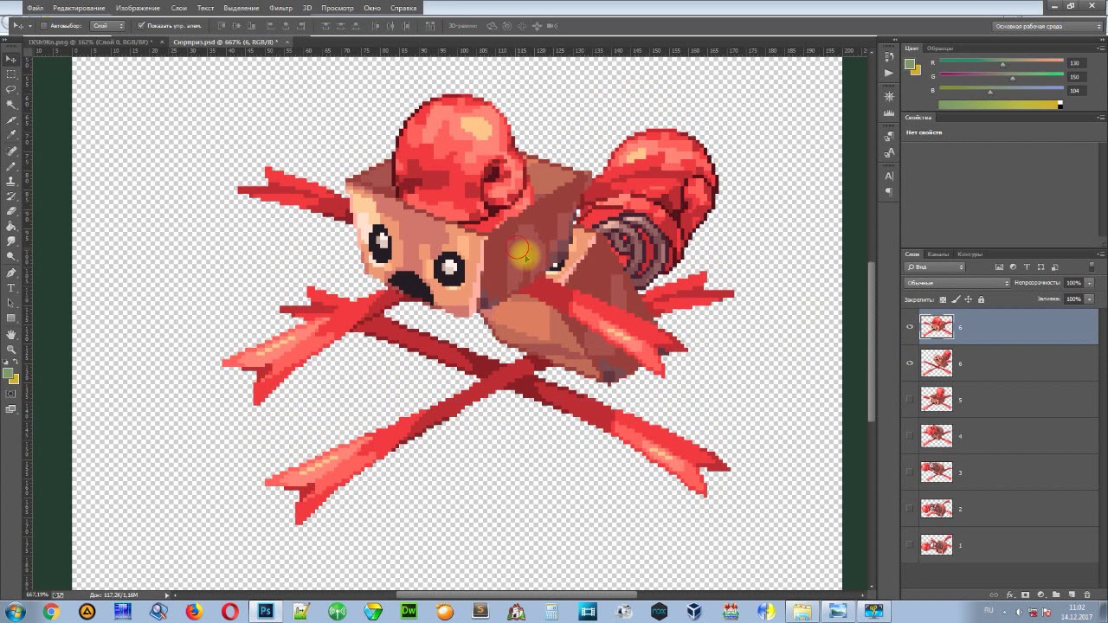Screen dimensions: 1108x623
Task: Hide the selected top layer's eye
Action: click(x=910, y=327)
